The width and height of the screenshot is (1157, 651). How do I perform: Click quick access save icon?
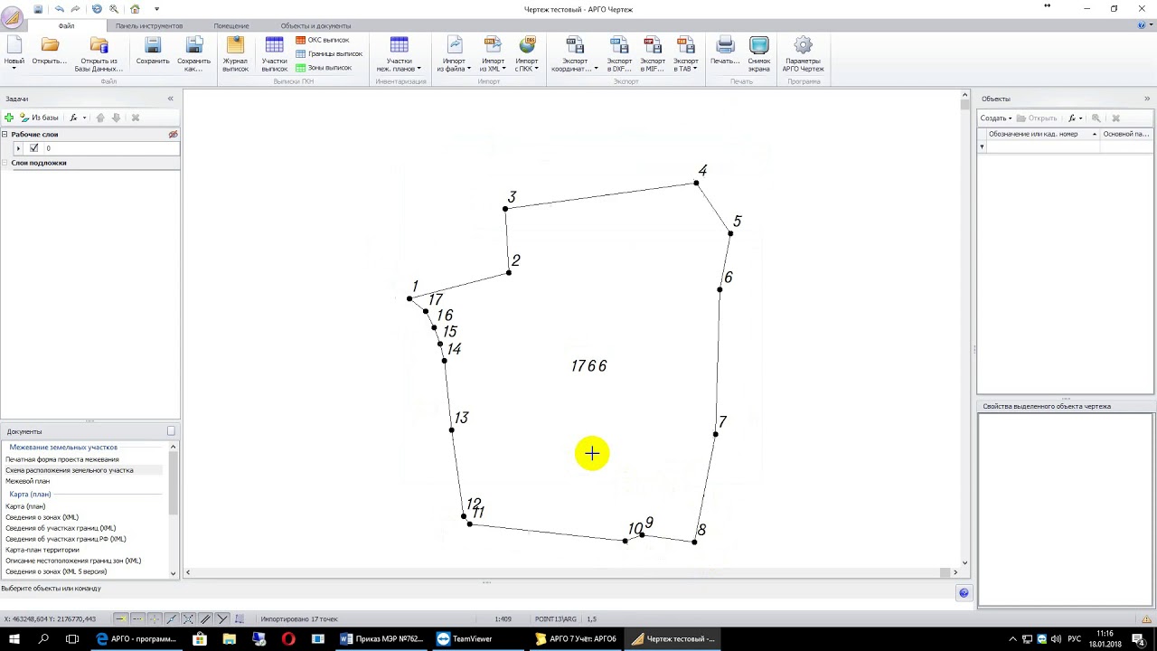pos(38,9)
